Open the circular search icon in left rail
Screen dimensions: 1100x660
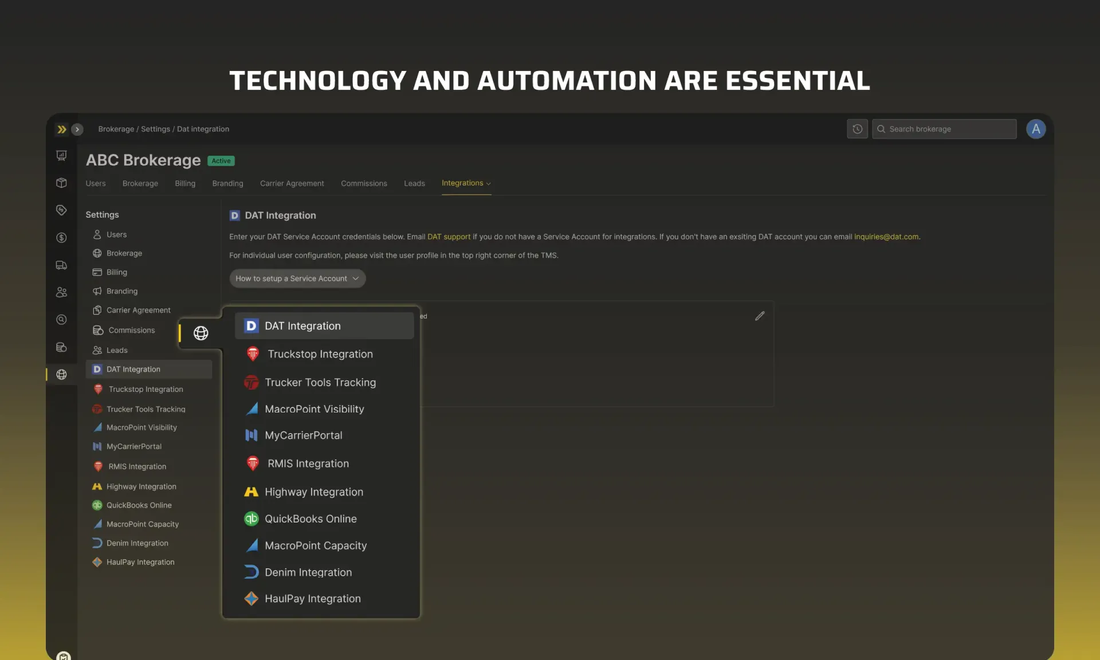click(x=61, y=320)
